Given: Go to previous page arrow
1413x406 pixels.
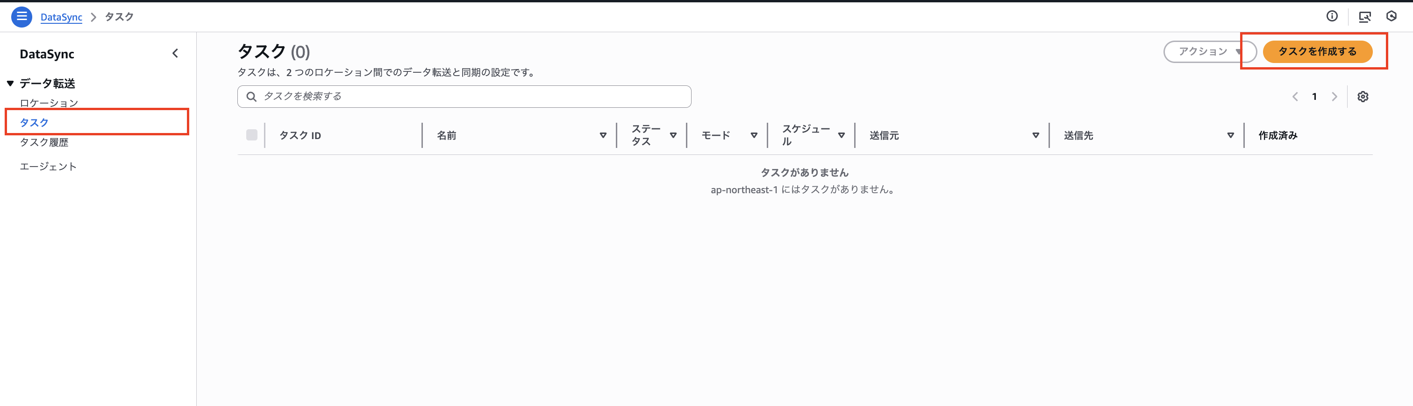Looking at the screenshot, I should tap(1295, 97).
